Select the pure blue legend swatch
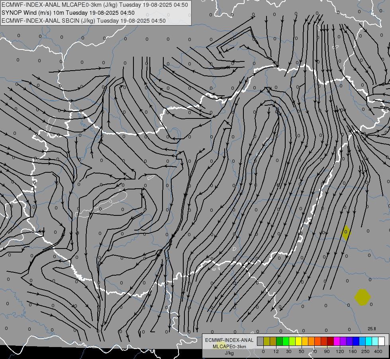The height and width of the screenshot is (359, 390). [x=356, y=341]
